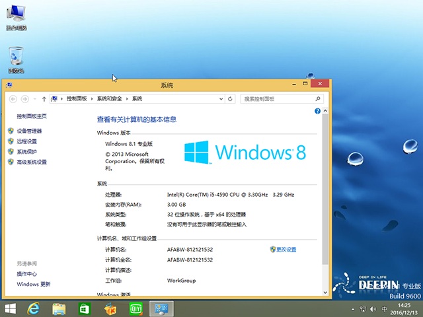
Task: Click Windows 8.1 专业版 text
Action: [x=129, y=144]
